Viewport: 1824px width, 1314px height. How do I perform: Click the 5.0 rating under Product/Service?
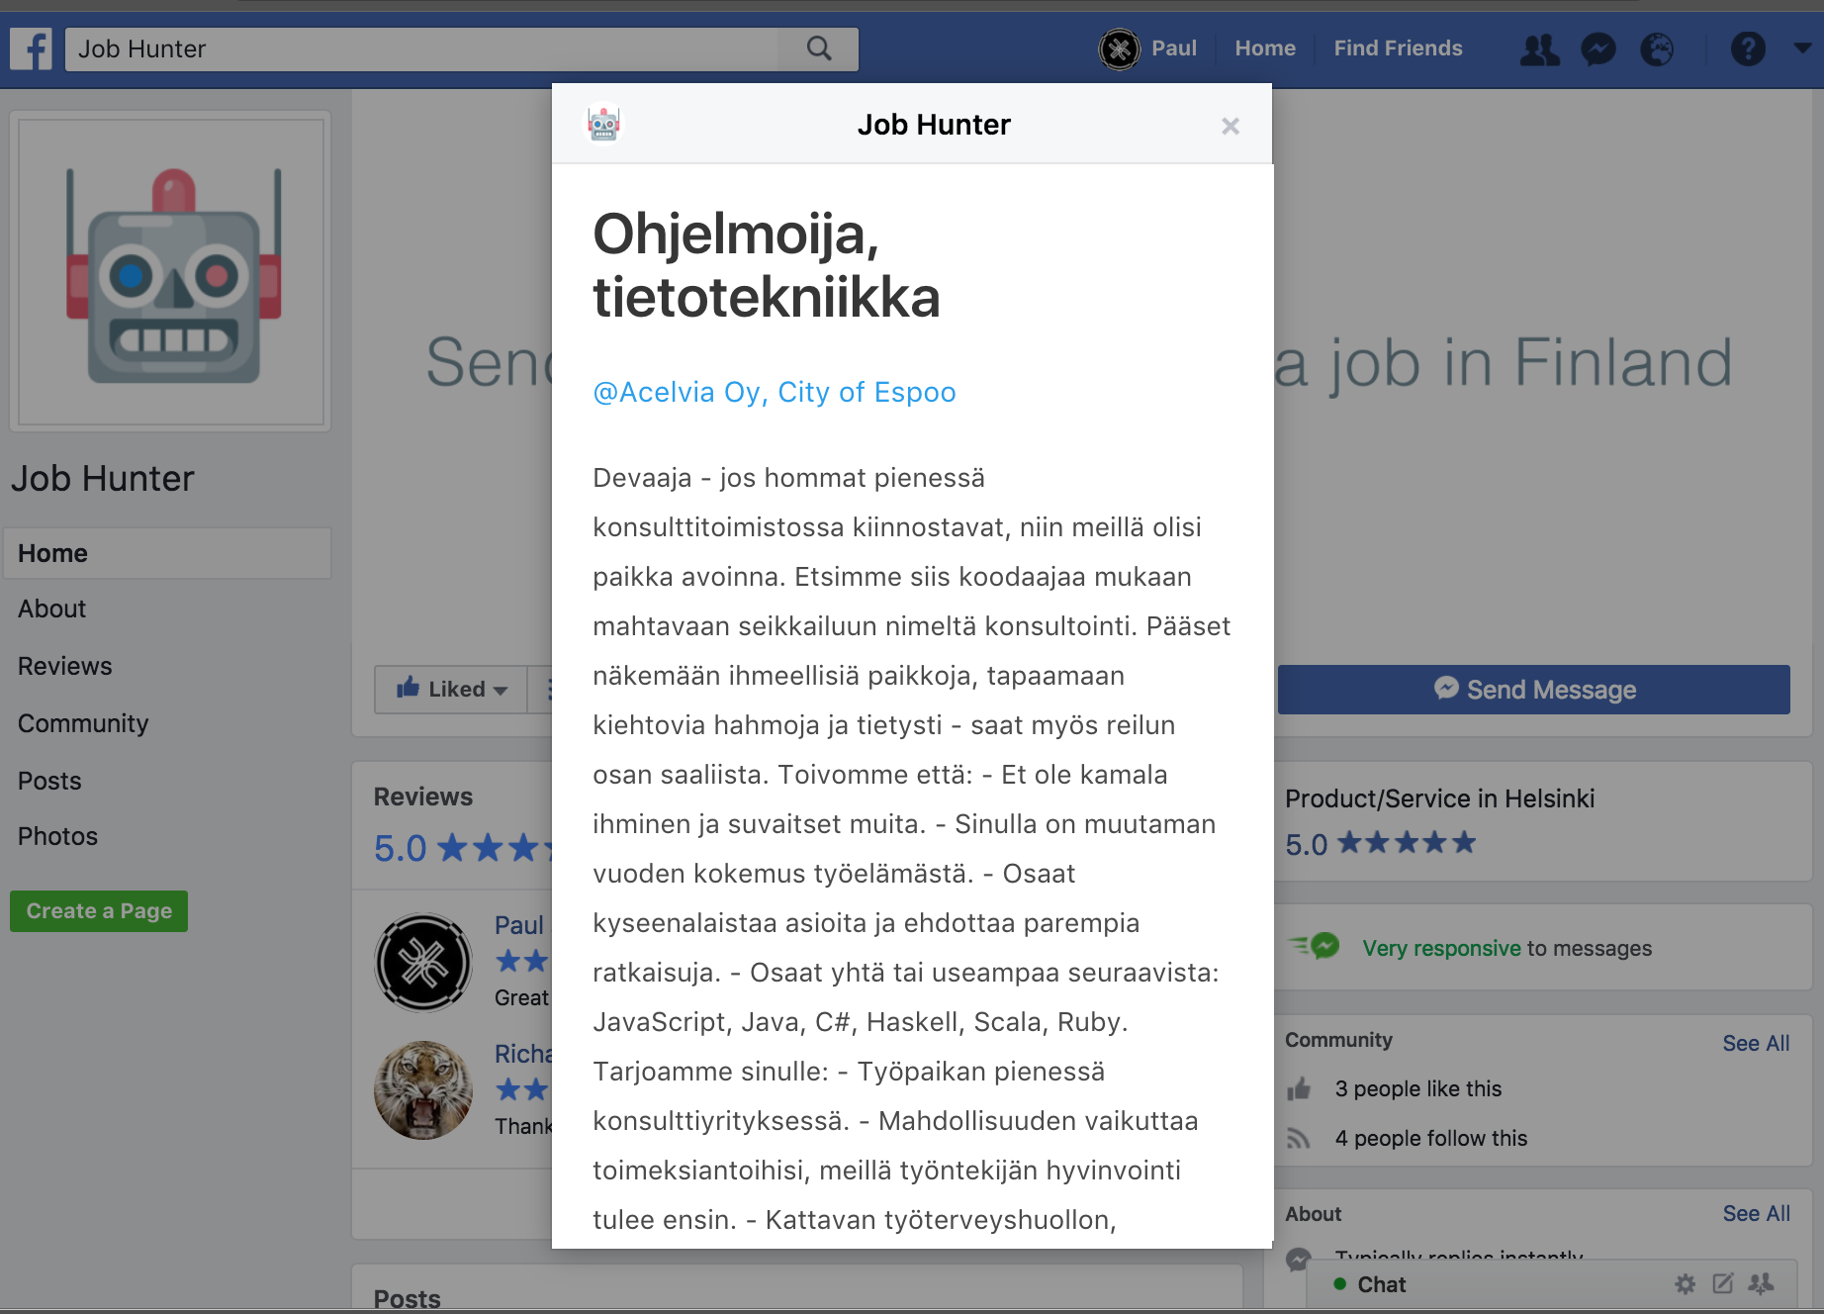click(x=1380, y=844)
